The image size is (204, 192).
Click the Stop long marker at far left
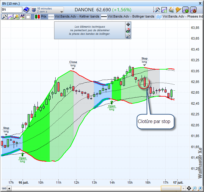point(6,131)
